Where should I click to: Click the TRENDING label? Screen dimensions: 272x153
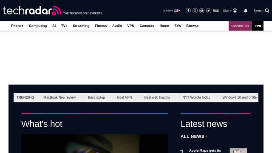pyautogui.click(x=25, y=97)
